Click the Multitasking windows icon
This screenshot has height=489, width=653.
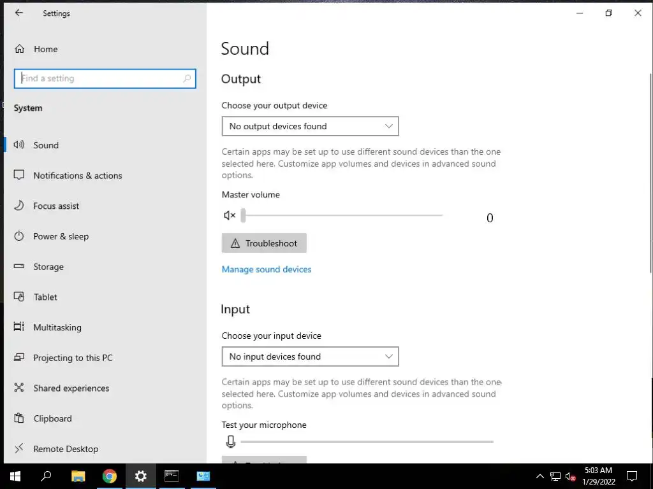click(x=18, y=327)
